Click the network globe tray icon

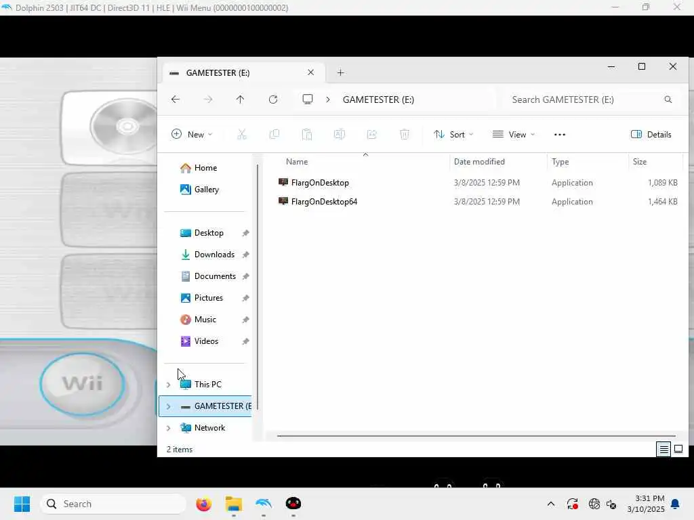coord(594,504)
